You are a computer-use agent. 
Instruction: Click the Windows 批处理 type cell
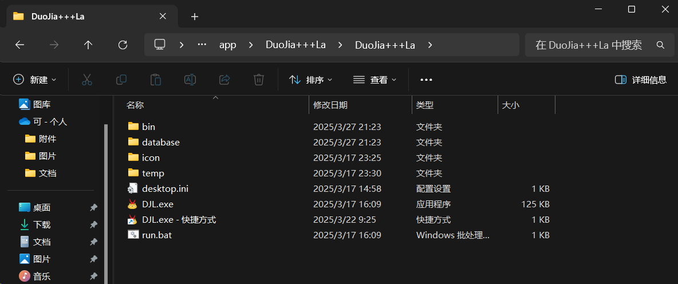pos(452,235)
